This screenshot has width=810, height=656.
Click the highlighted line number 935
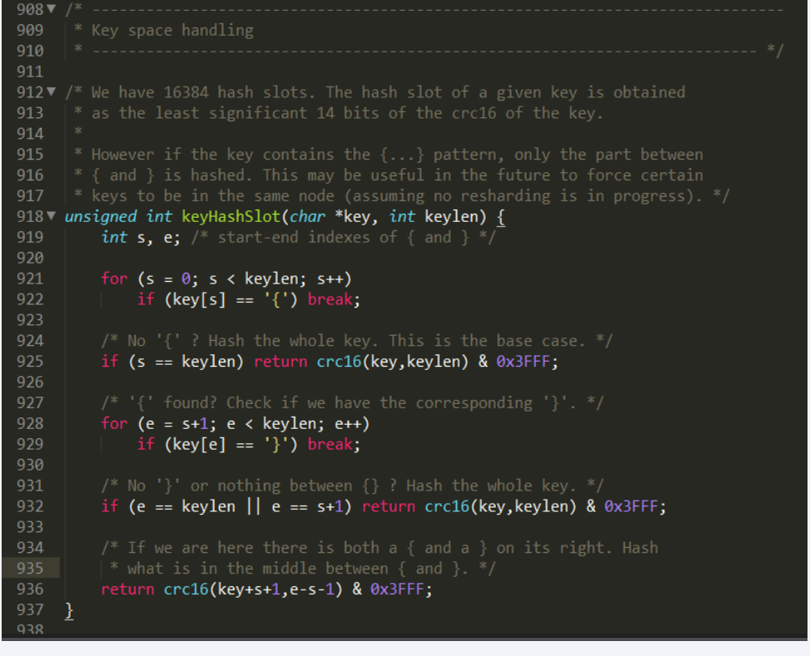29,569
